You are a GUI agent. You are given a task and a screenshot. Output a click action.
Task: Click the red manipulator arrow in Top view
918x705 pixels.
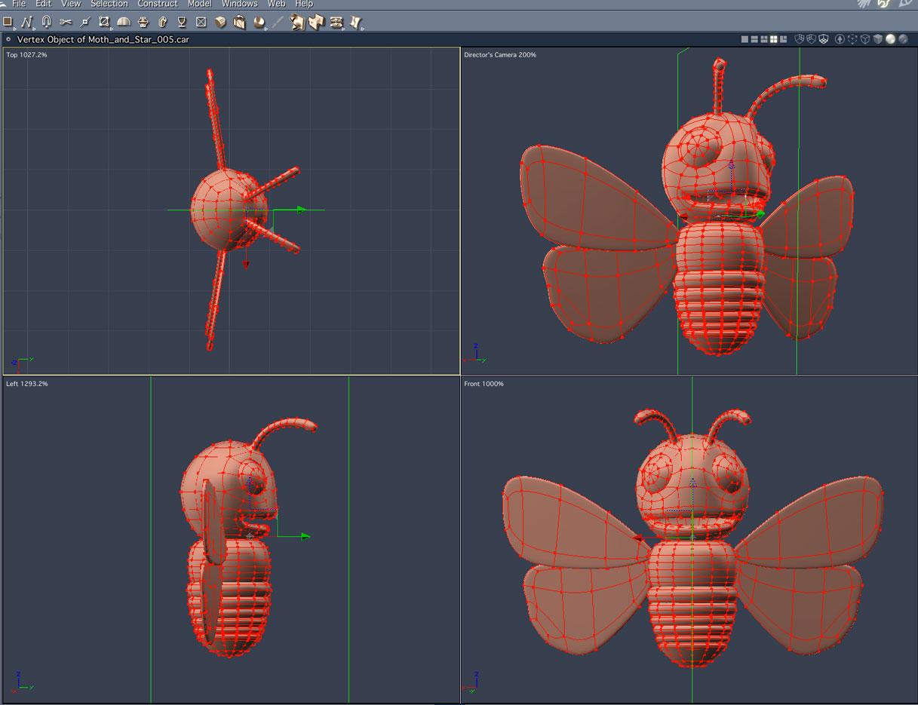coord(247,265)
